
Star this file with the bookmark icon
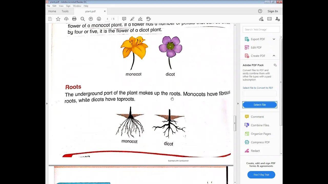(x=58, y=19)
